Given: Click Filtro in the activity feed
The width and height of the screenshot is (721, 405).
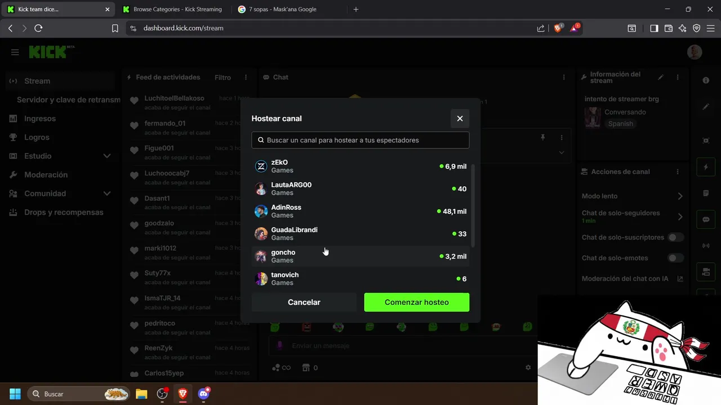Looking at the screenshot, I should [x=222, y=77].
